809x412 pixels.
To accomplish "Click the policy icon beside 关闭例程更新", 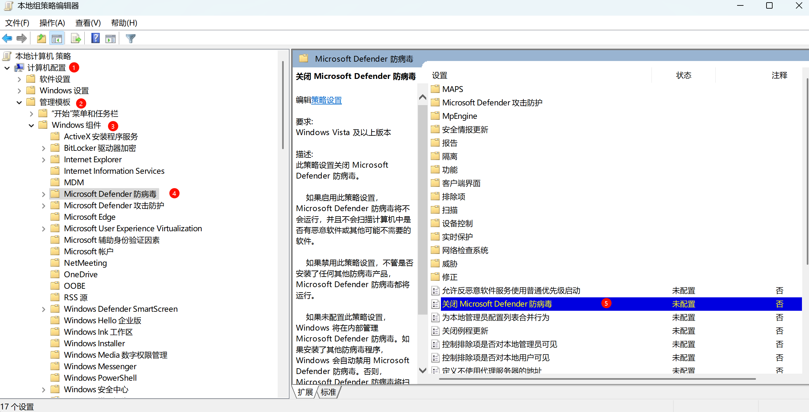I will tap(435, 331).
